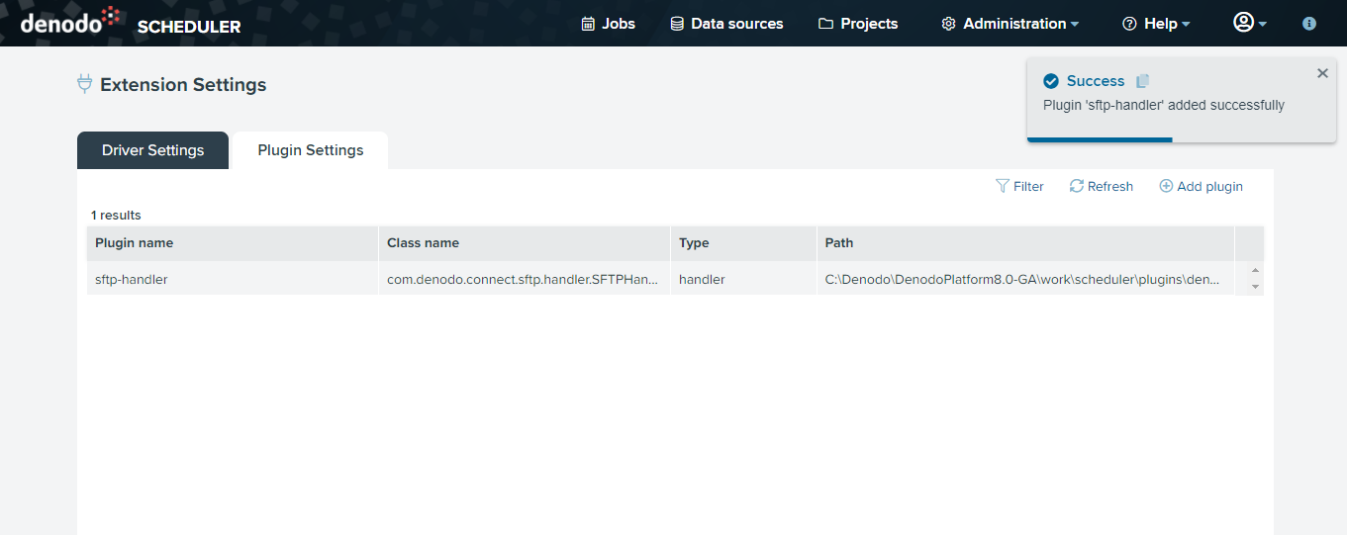The image size is (1347, 535).
Task: Click the handler type cell
Action: pos(743,279)
